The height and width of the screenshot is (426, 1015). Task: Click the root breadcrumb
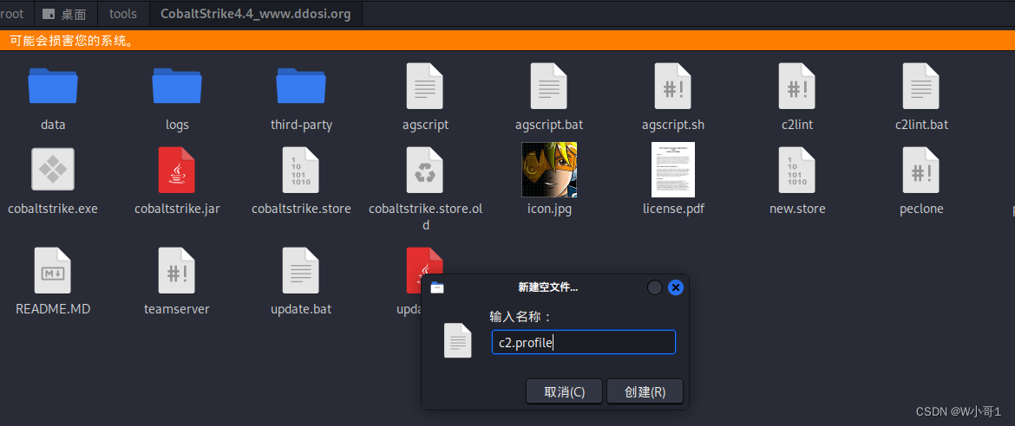tap(11, 14)
